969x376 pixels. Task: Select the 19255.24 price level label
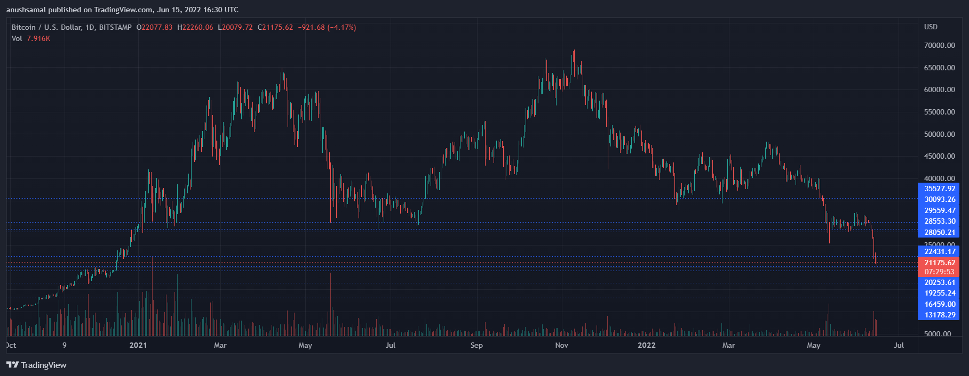pos(939,293)
